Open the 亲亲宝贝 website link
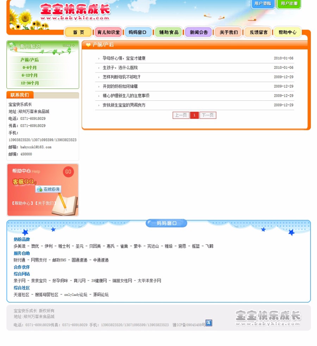Viewport: 317px width, 346px height. click(x=39, y=281)
